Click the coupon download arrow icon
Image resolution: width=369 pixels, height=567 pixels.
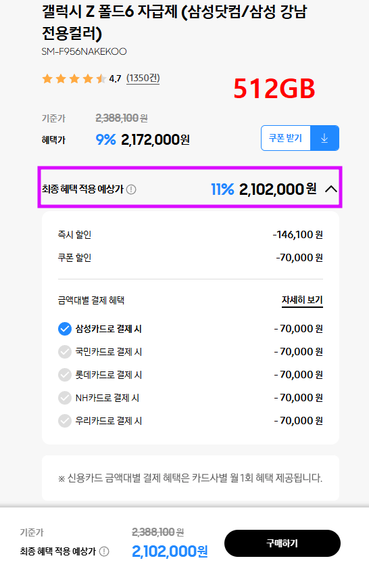pos(324,138)
